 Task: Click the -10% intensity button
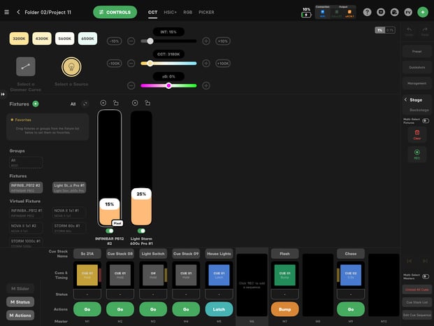pos(114,41)
